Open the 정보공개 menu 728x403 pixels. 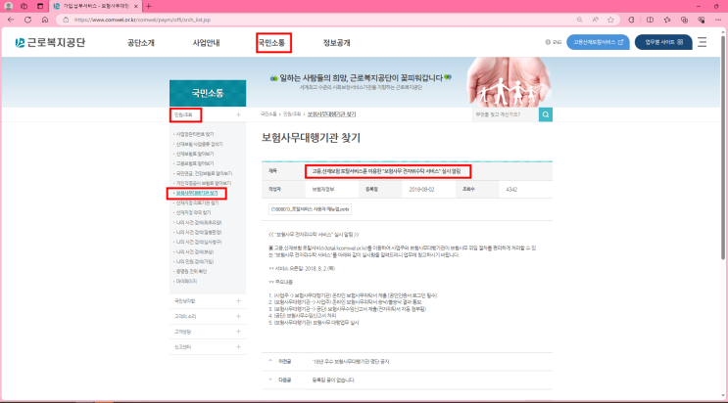[337, 43]
